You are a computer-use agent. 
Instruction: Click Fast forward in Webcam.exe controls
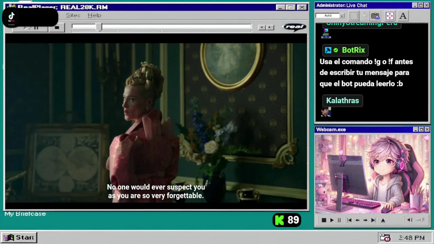coord(365,220)
